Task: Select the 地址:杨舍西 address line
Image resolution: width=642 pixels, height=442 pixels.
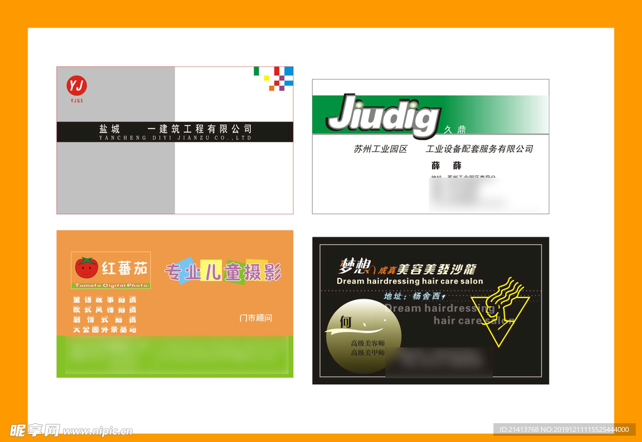Action: 414,296
